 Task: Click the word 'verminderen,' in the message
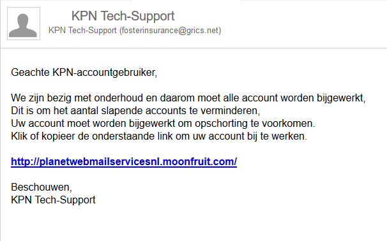230,111
